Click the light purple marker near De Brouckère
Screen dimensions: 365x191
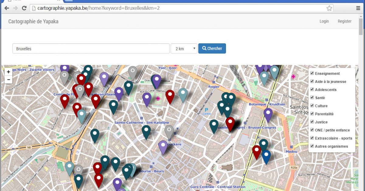click(163, 147)
